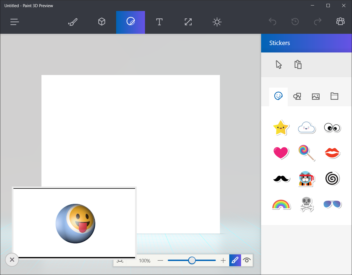Pick the rainbow sticker

pyautogui.click(x=281, y=205)
